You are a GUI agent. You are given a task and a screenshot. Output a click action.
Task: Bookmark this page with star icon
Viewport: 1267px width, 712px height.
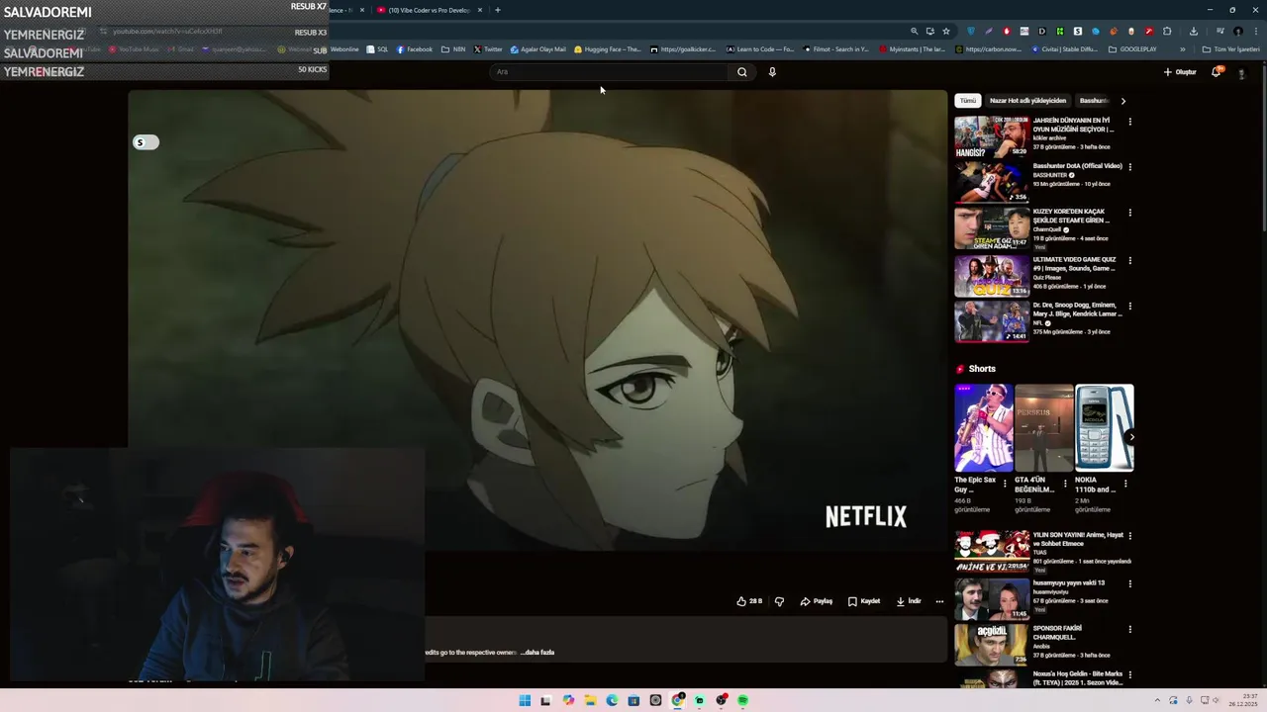tap(946, 31)
